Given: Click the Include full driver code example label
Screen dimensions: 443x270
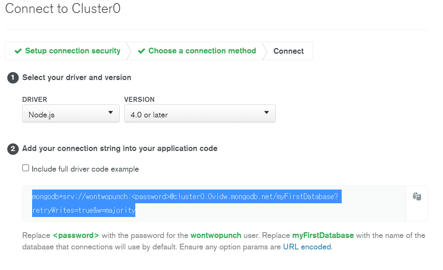Looking at the screenshot, I should (x=85, y=169).
